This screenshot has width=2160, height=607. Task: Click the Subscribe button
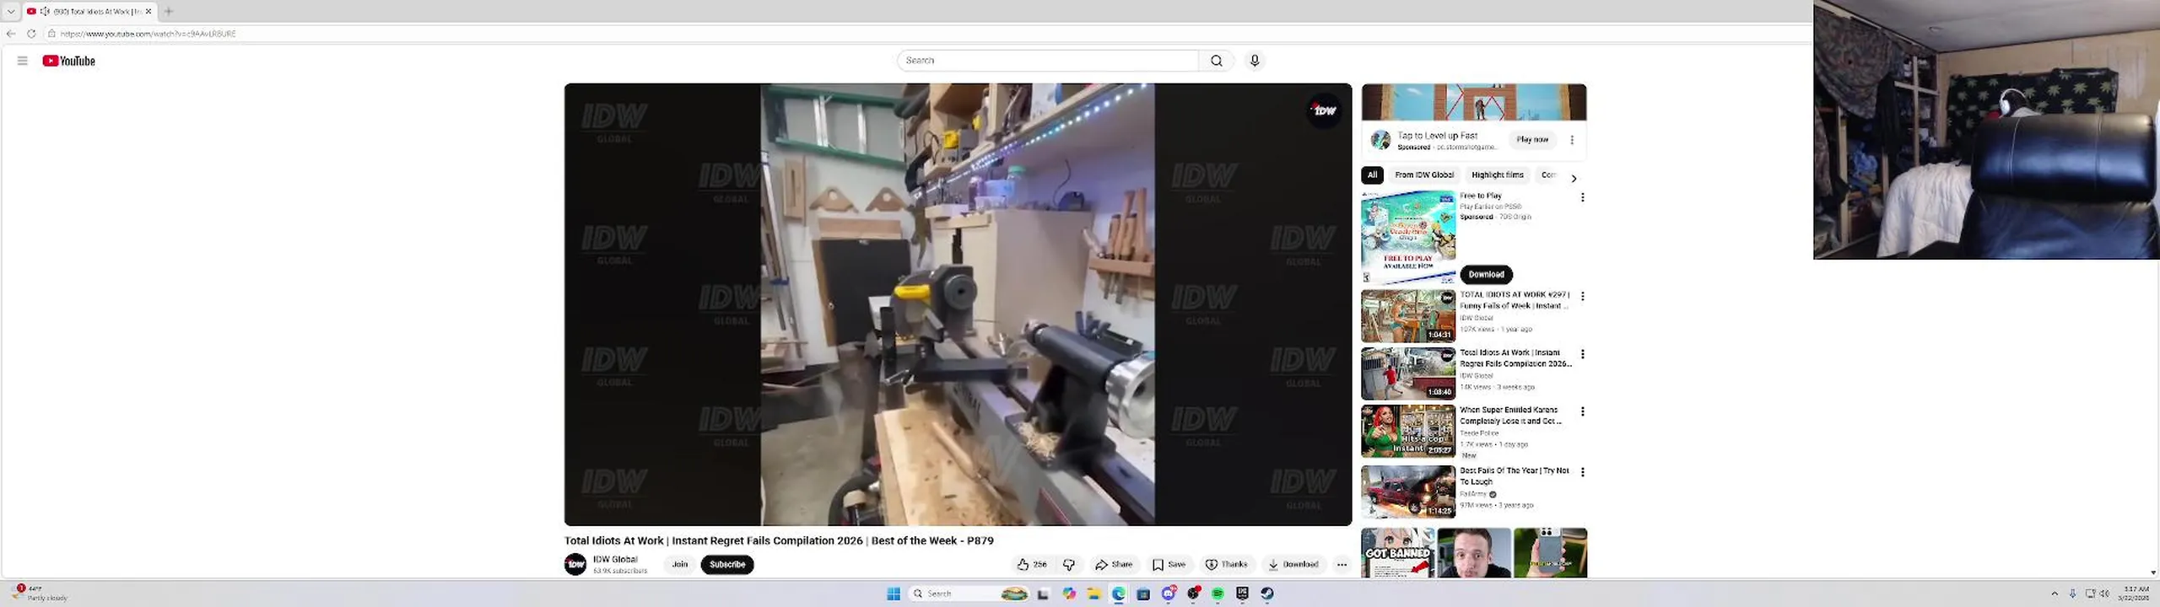pyautogui.click(x=727, y=565)
